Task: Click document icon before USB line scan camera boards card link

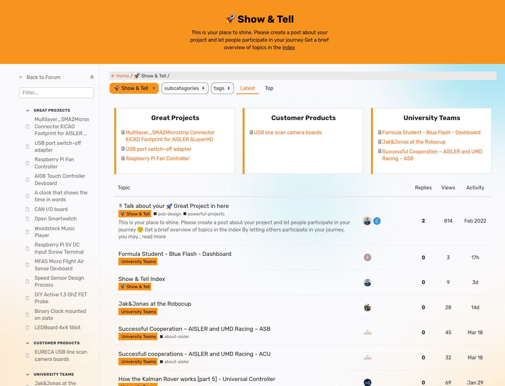Action: coord(251,132)
